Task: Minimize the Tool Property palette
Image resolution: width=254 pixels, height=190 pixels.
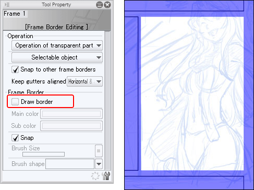Action: (100, 5)
